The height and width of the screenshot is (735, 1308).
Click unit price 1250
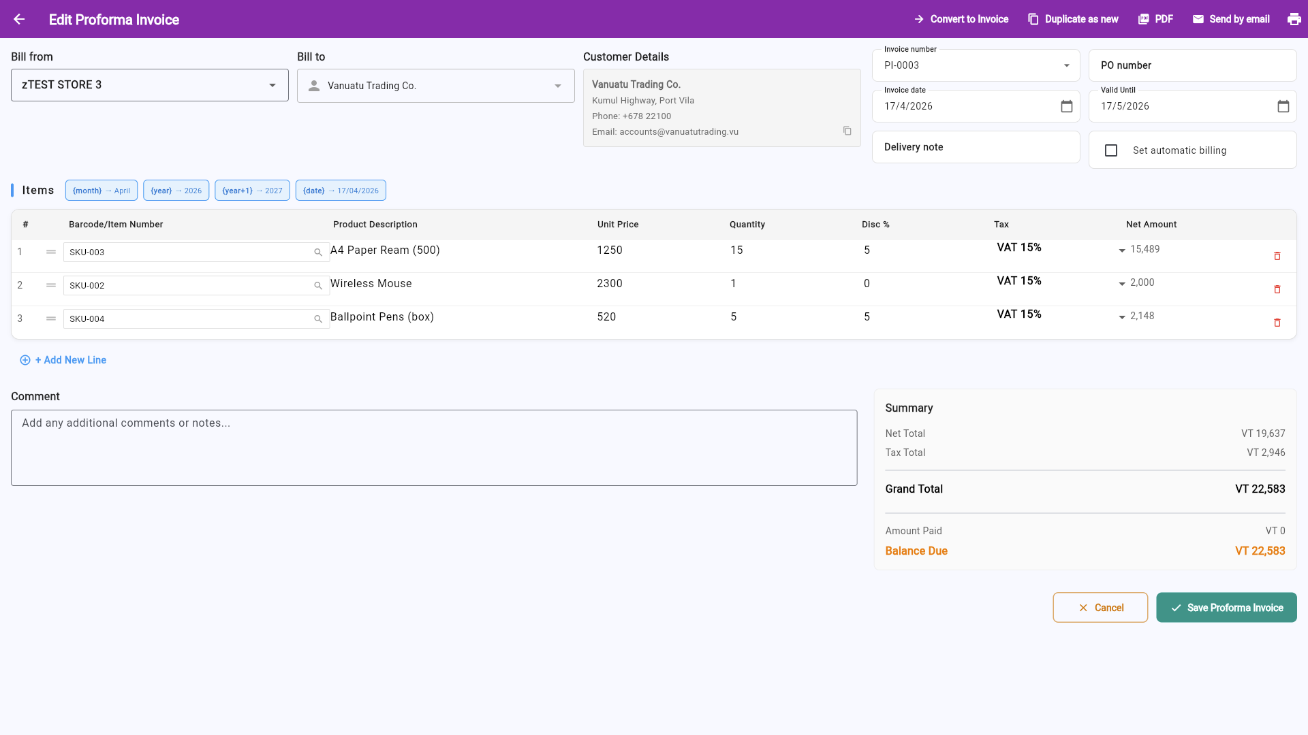[610, 250]
